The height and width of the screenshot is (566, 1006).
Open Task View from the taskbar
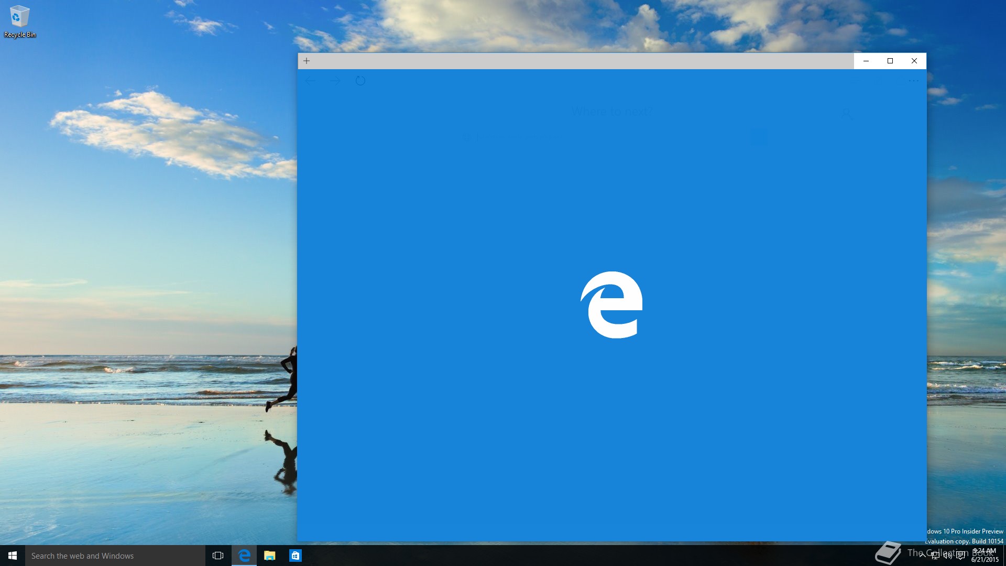218,556
